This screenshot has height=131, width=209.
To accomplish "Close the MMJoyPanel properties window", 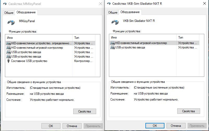I will pos(101,4).
